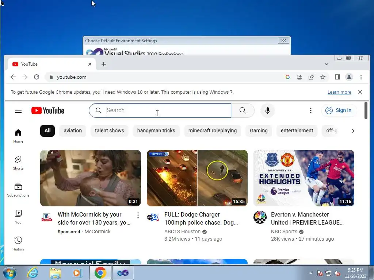The height and width of the screenshot is (280, 374).
Task: Click the magnifier search button
Action: pos(243,110)
